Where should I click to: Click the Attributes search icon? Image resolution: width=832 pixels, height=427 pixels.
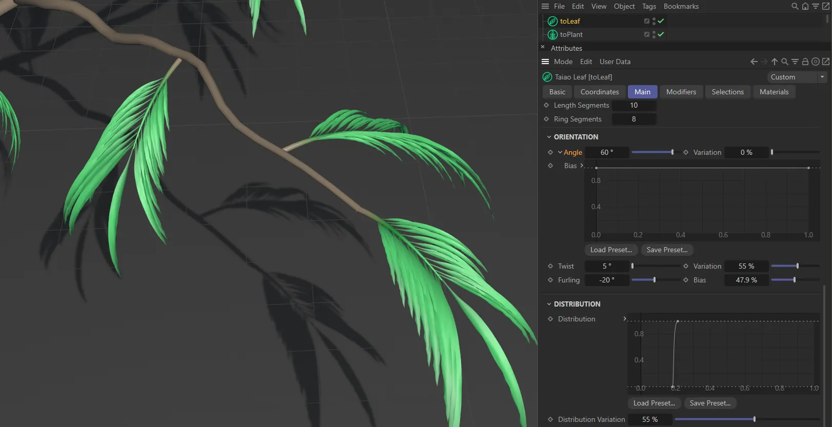[785, 62]
